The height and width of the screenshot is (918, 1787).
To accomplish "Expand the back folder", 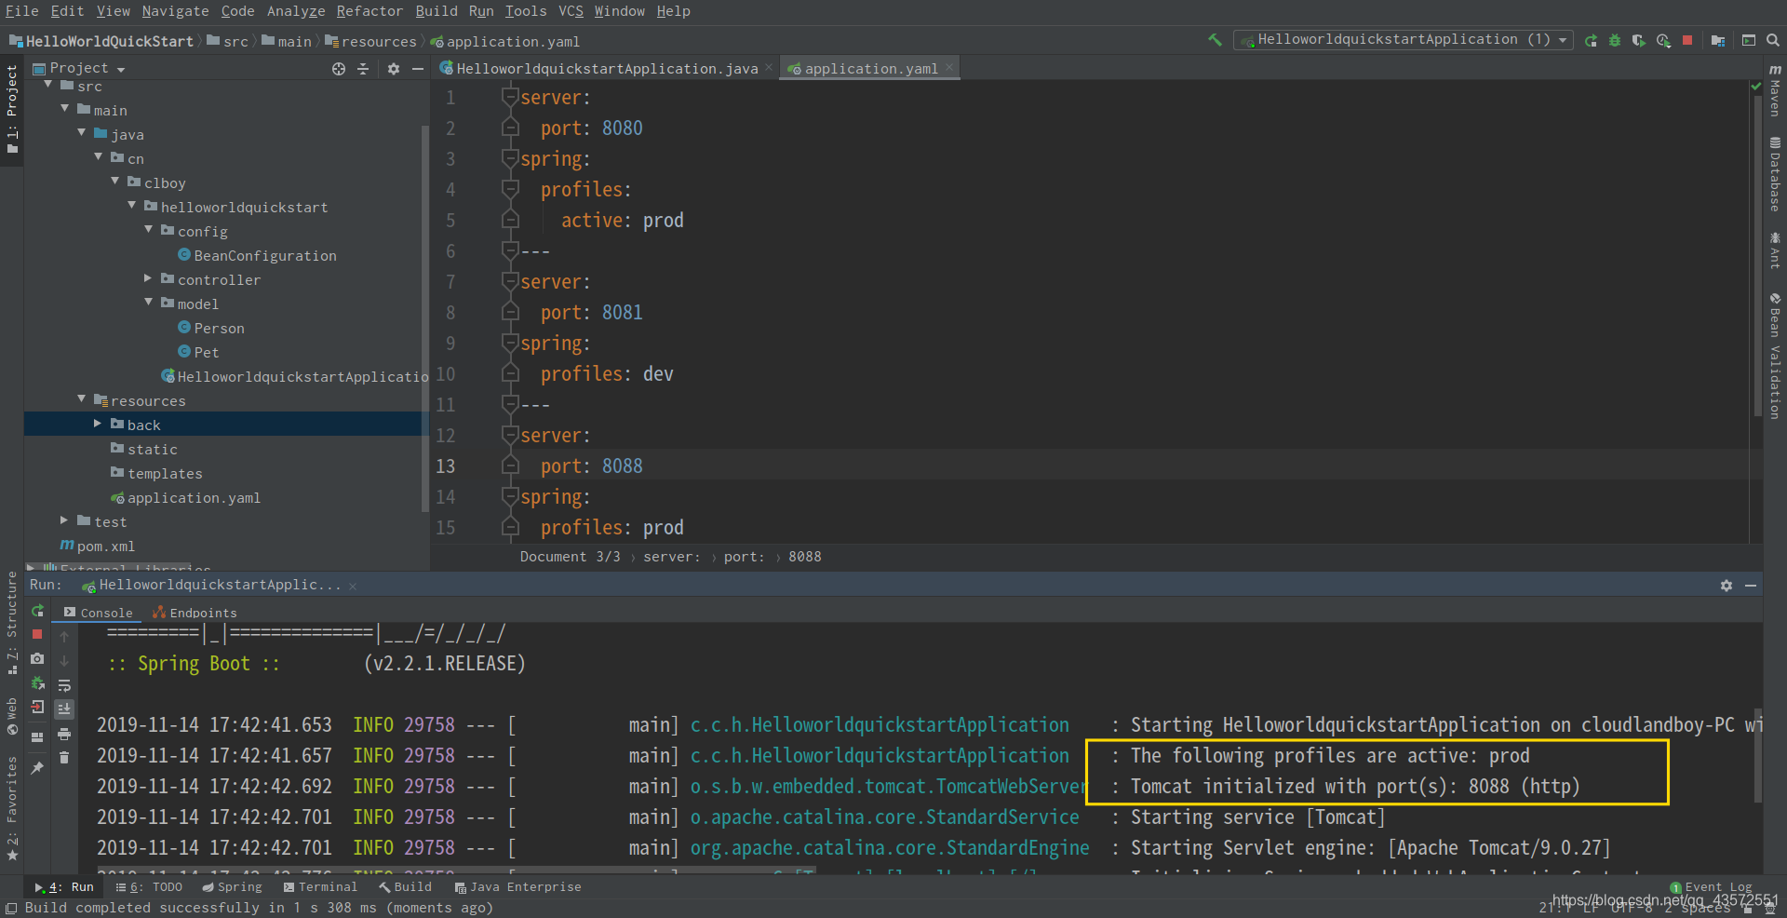I will [x=98, y=424].
